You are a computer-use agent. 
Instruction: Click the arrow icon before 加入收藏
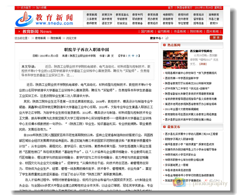[34, 7]
